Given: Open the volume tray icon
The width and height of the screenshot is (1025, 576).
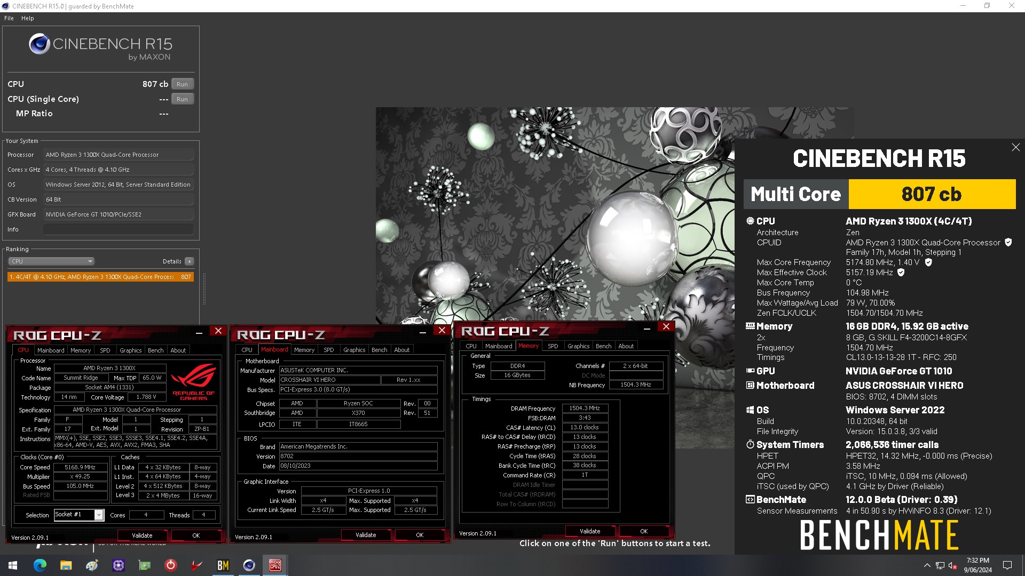Looking at the screenshot, I should click(952, 565).
